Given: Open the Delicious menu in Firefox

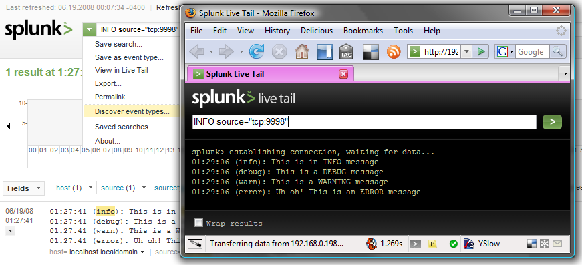Looking at the screenshot, I should [x=317, y=31].
